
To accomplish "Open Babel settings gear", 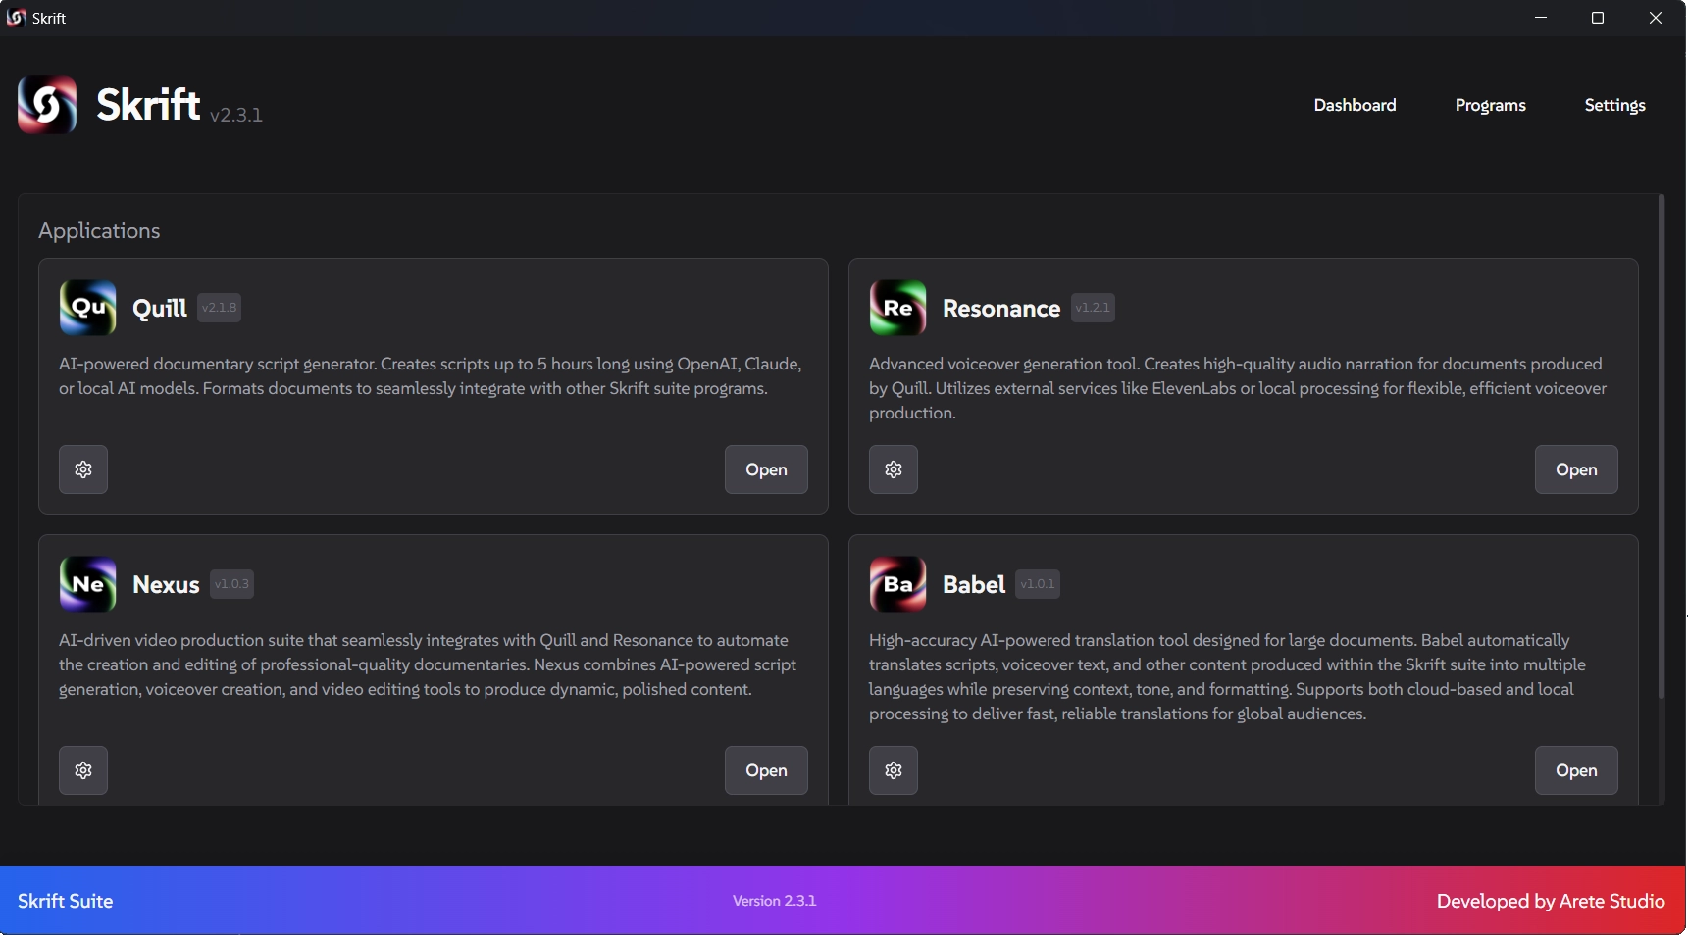I will [894, 770].
